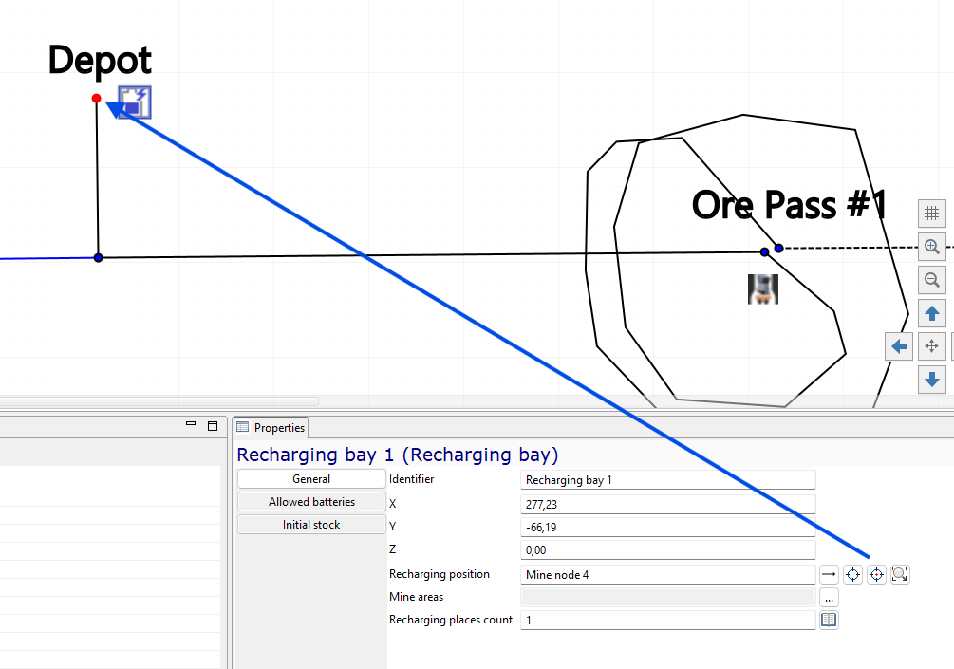Click the Mine areas label
The width and height of the screenshot is (954, 669).
pos(416,597)
